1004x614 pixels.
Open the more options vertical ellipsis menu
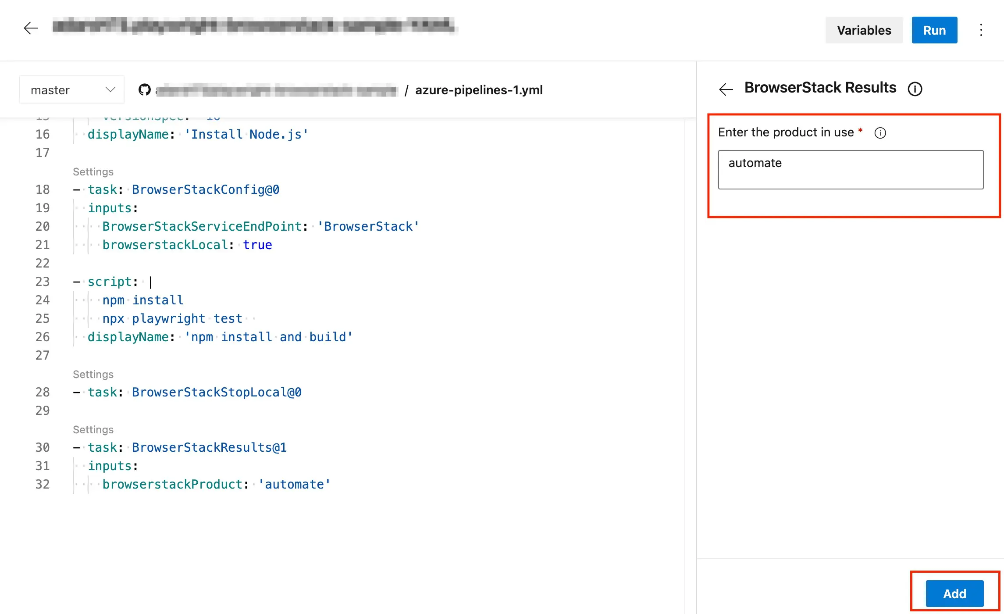point(981,30)
